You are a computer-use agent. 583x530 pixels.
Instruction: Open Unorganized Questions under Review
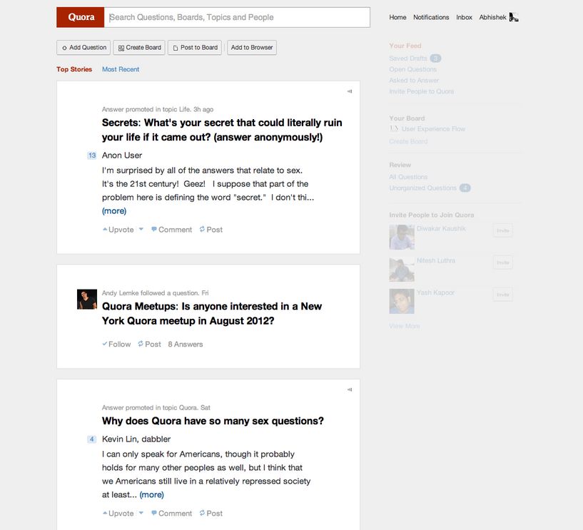pos(422,188)
